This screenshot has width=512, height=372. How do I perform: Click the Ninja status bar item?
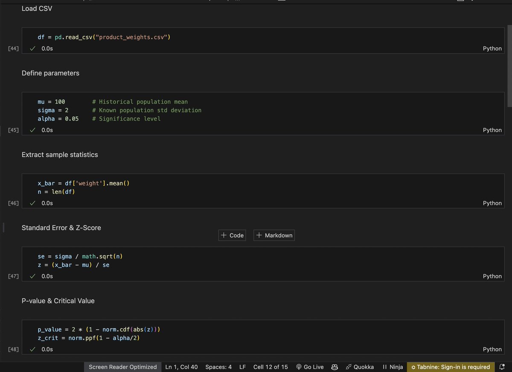[393, 367]
